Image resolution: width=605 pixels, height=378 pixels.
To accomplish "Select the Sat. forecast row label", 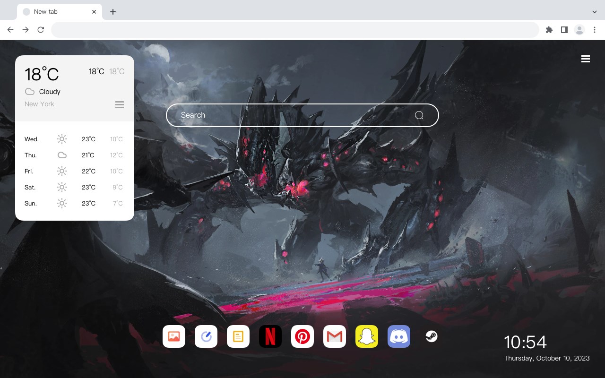I will 30,187.
